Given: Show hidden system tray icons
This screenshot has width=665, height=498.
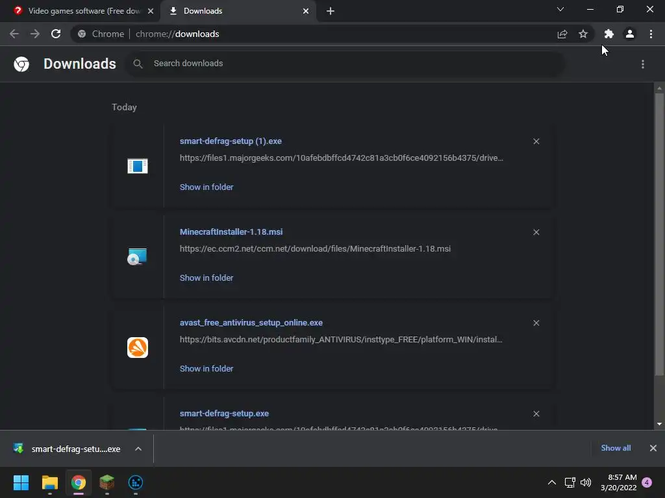Looking at the screenshot, I should pyautogui.click(x=552, y=482).
